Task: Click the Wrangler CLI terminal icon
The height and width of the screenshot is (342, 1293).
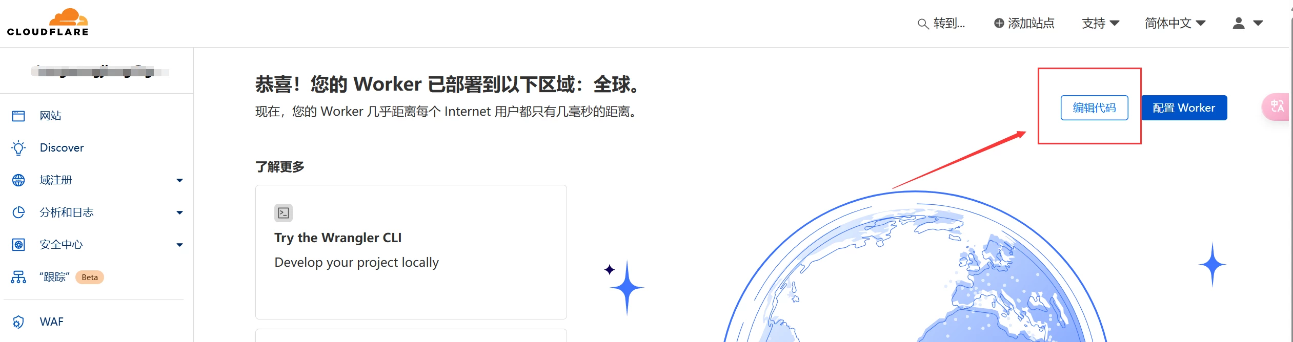Action: [284, 213]
